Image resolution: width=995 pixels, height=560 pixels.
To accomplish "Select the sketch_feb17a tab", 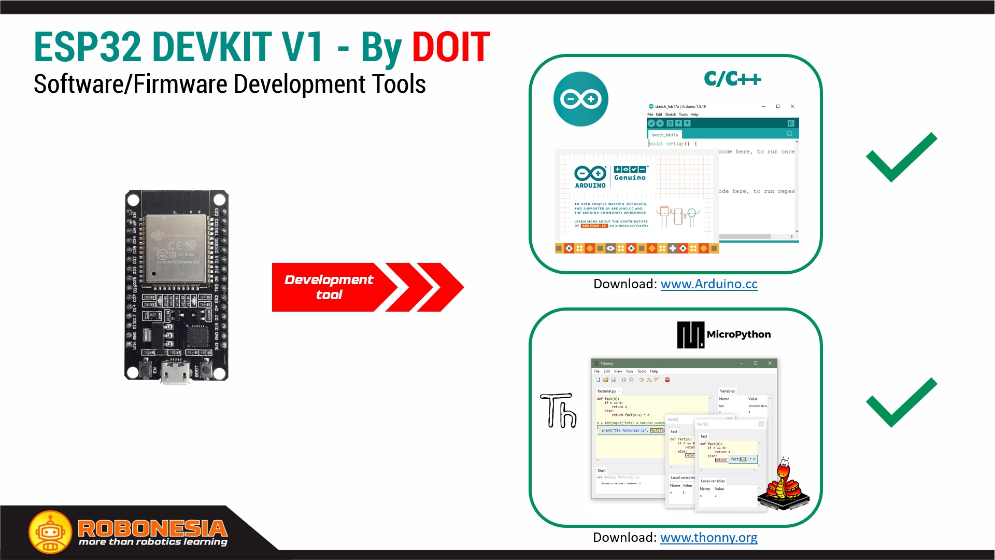I will [x=665, y=135].
